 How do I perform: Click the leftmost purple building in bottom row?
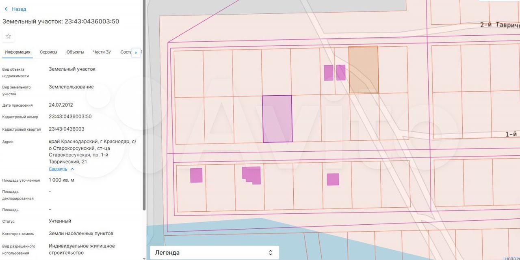click(x=196, y=175)
